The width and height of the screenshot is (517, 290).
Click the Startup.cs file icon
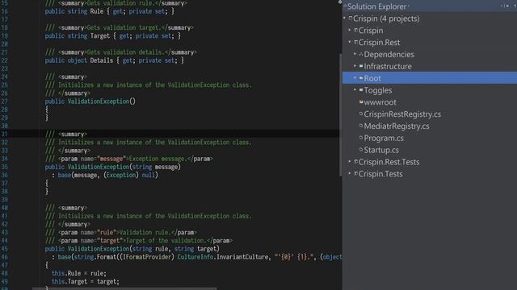pos(361,150)
